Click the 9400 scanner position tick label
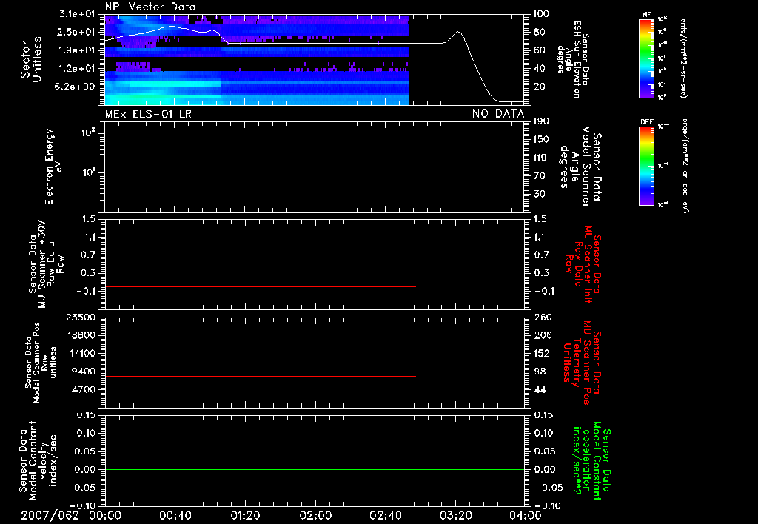Viewport: 758px width, 524px height. pyautogui.click(x=84, y=372)
